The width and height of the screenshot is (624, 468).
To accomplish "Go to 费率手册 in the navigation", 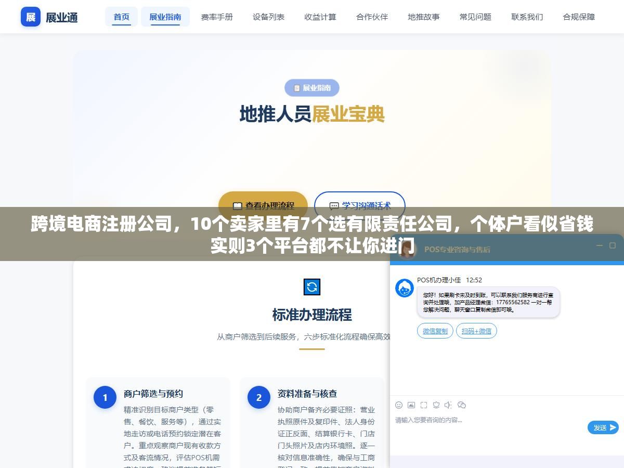I will tap(217, 17).
